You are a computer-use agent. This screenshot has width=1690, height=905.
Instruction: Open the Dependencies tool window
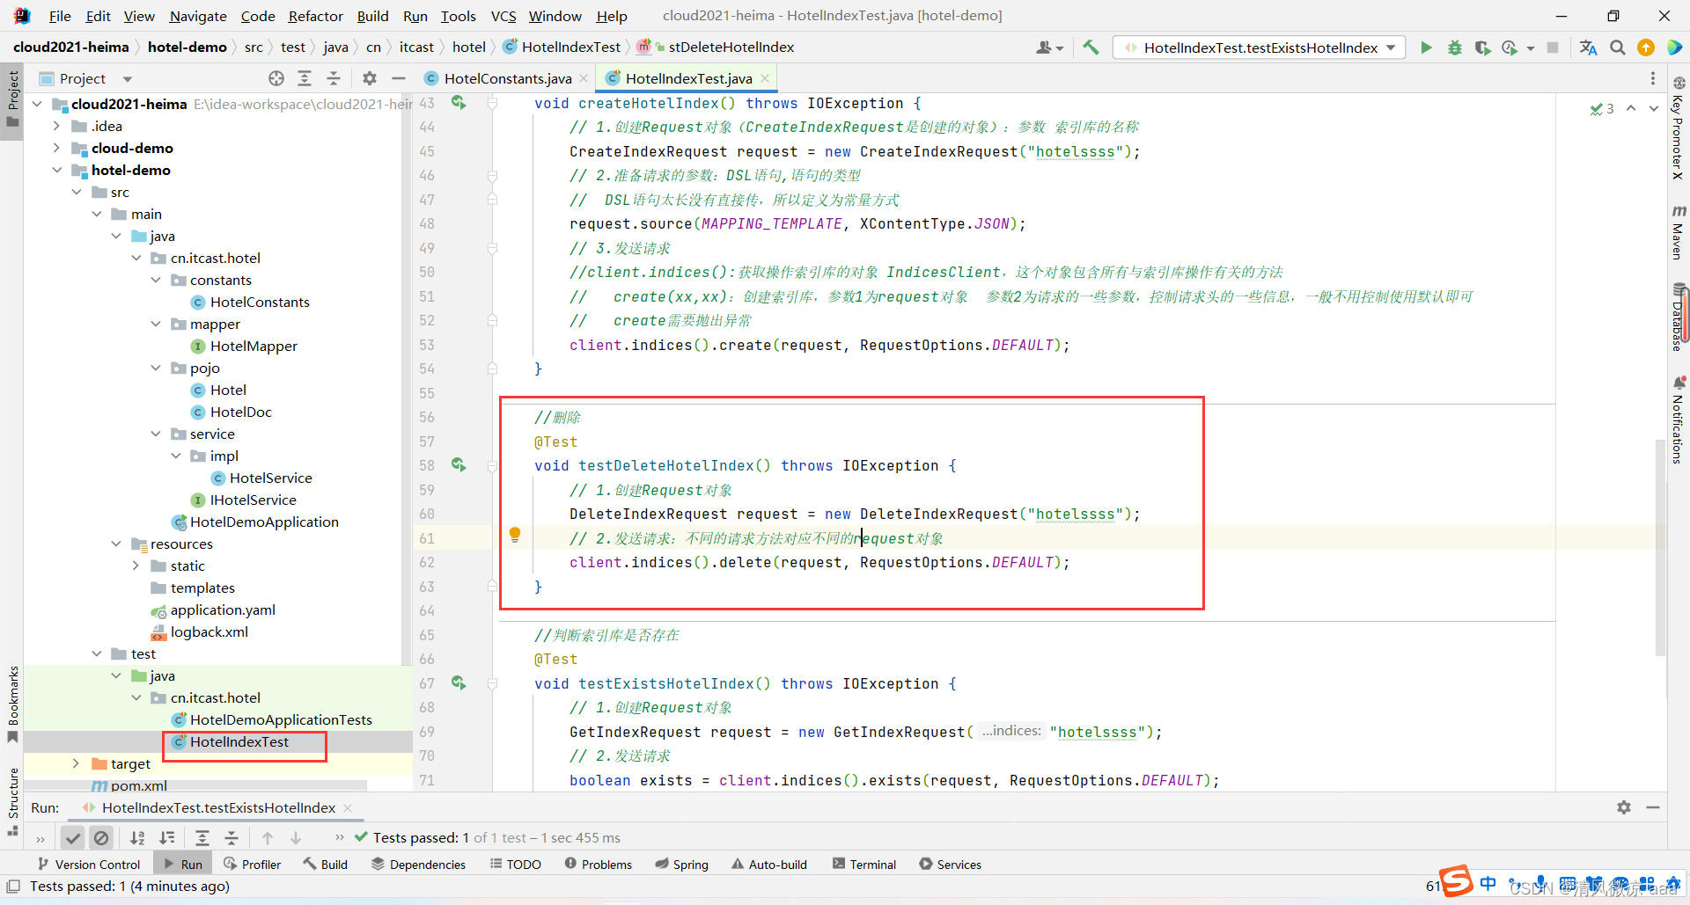(x=418, y=865)
